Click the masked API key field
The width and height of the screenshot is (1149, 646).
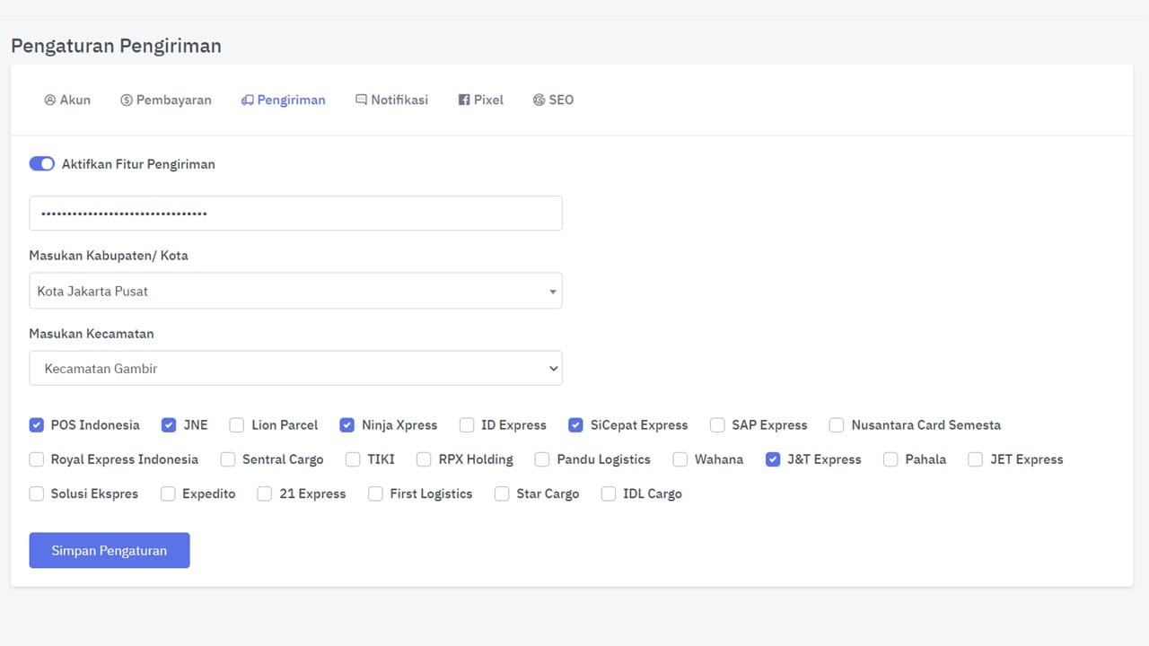295,214
